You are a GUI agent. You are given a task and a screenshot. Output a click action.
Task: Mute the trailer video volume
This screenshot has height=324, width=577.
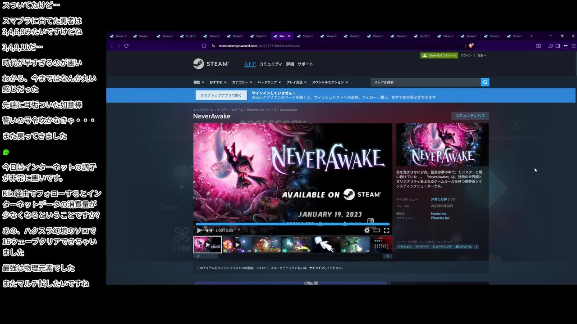(x=208, y=230)
